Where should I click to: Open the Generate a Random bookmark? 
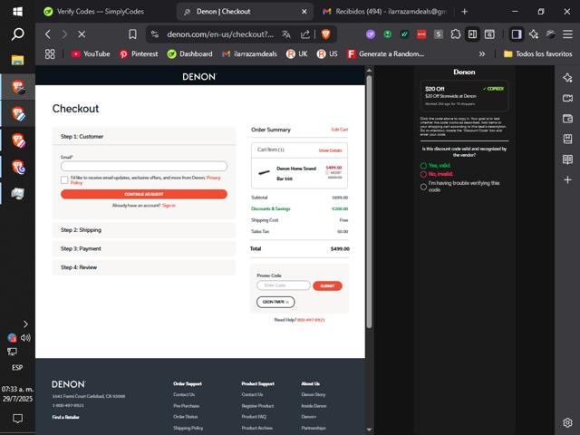(385, 54)
